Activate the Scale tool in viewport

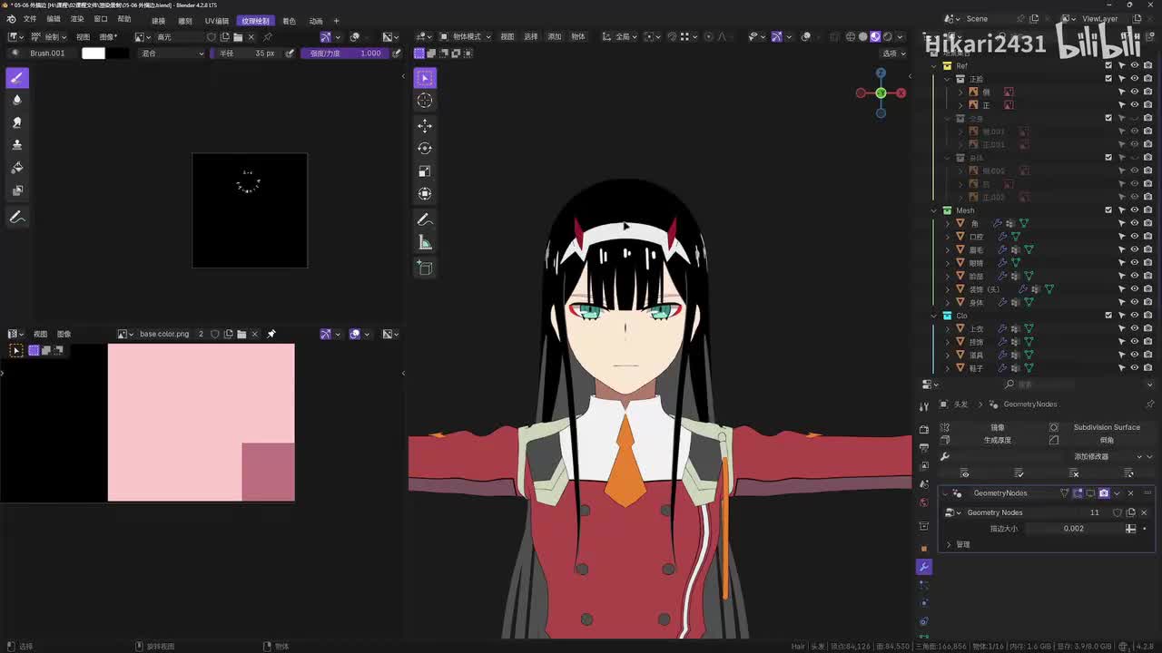425,171
